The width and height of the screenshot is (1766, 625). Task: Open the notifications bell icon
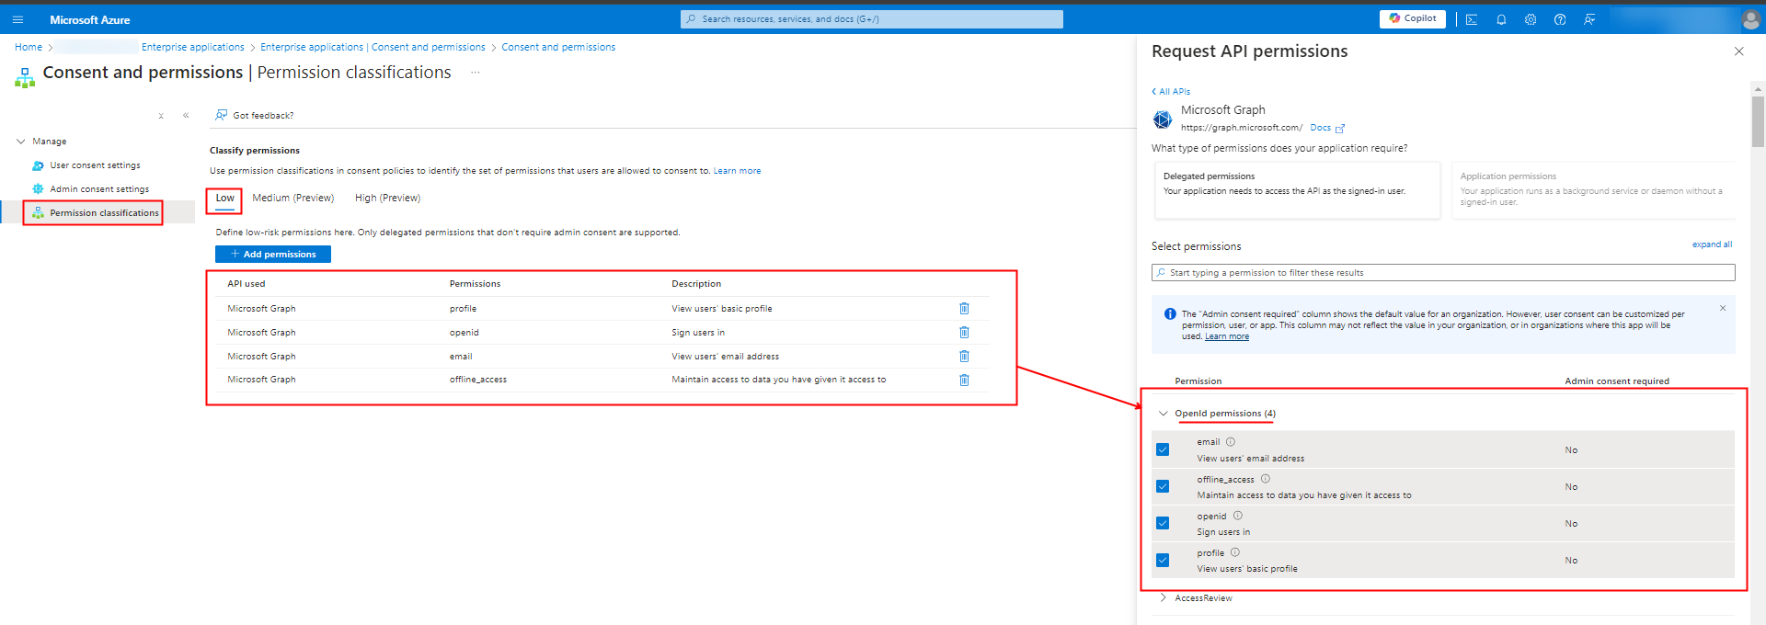pyautogui.click(x=1501, y=19)
